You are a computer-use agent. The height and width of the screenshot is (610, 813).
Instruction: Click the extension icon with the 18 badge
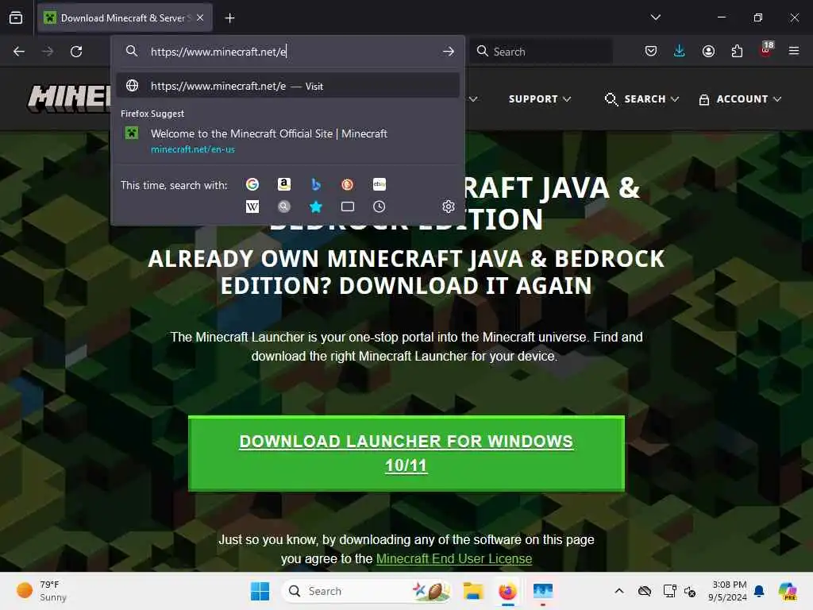pyautogui.click(x=766, y=50)
